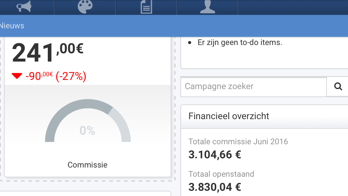Click the 241,00€ commission amount
Viewport: 348px width, 196px height.
tap(48, 53)
